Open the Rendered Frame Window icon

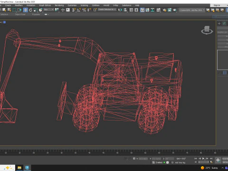pos(170,10)
